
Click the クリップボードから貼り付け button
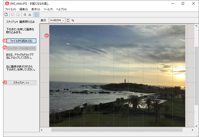[x=21, y=48]
